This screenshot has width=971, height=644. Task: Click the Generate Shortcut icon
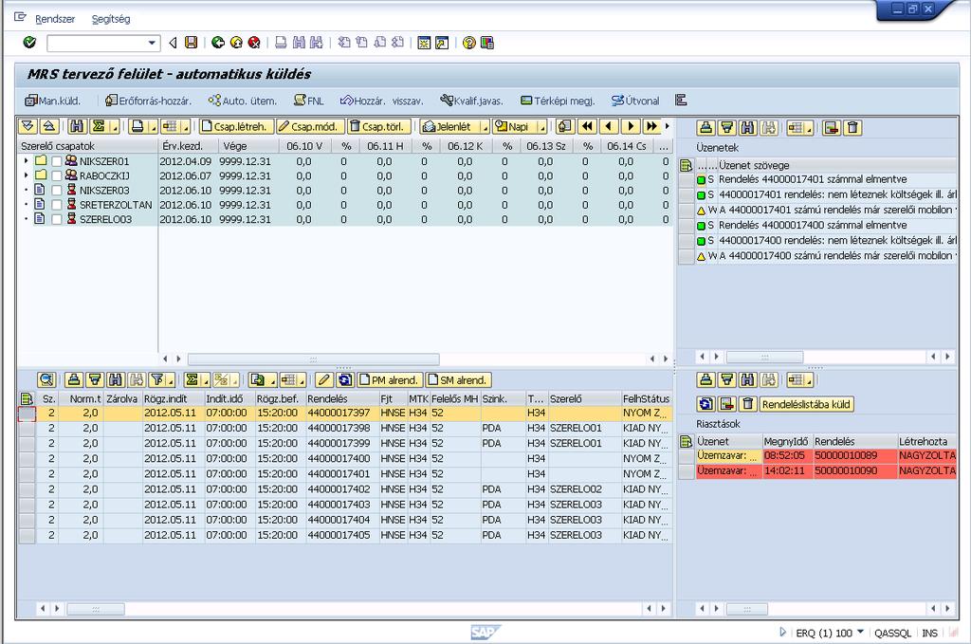(x=442, y=43)
